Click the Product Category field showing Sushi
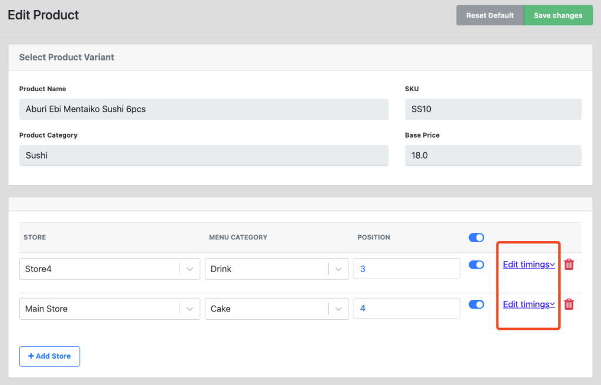601x385 pixels. click(204, 156)
